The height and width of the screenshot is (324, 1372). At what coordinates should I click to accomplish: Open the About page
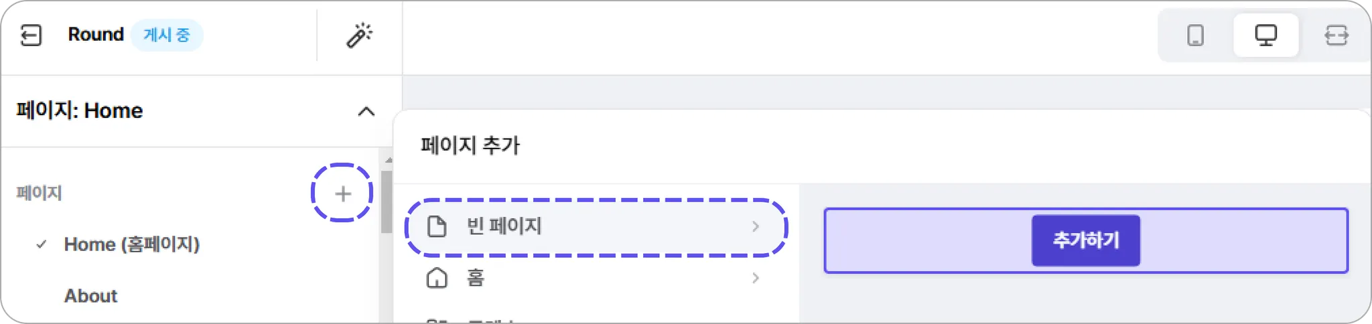pos(90,296)
